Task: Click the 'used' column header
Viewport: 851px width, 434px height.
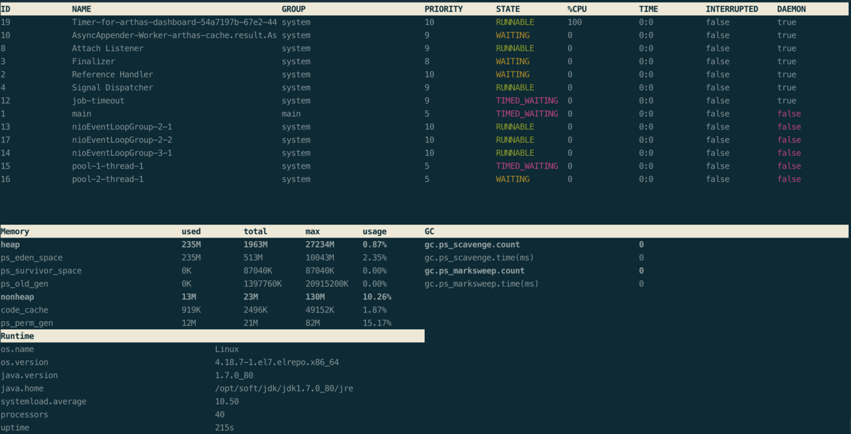Action: coord(191,232)
